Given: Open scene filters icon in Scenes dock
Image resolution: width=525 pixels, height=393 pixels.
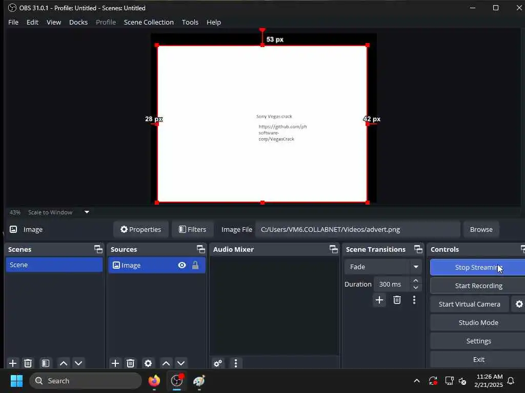Looking at the screenshot, I should click(46, 363).
